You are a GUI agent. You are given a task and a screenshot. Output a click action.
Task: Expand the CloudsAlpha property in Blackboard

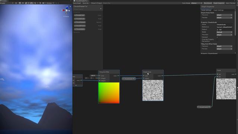[x=75, y=29]
